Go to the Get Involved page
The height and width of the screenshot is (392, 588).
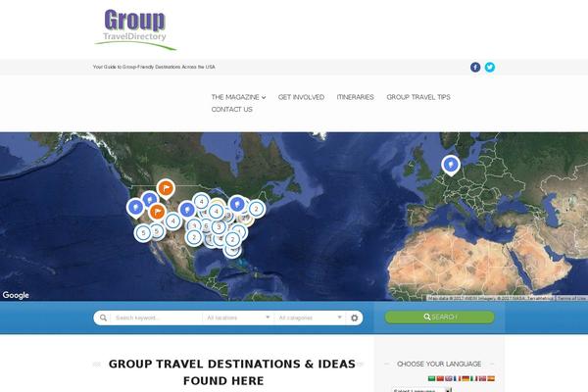pos(301,97)
